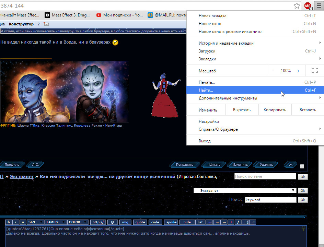The width and height of the screenshot is (324, 247).
Task: Click the ankh icon in the reply box
Action: [303, 228]
